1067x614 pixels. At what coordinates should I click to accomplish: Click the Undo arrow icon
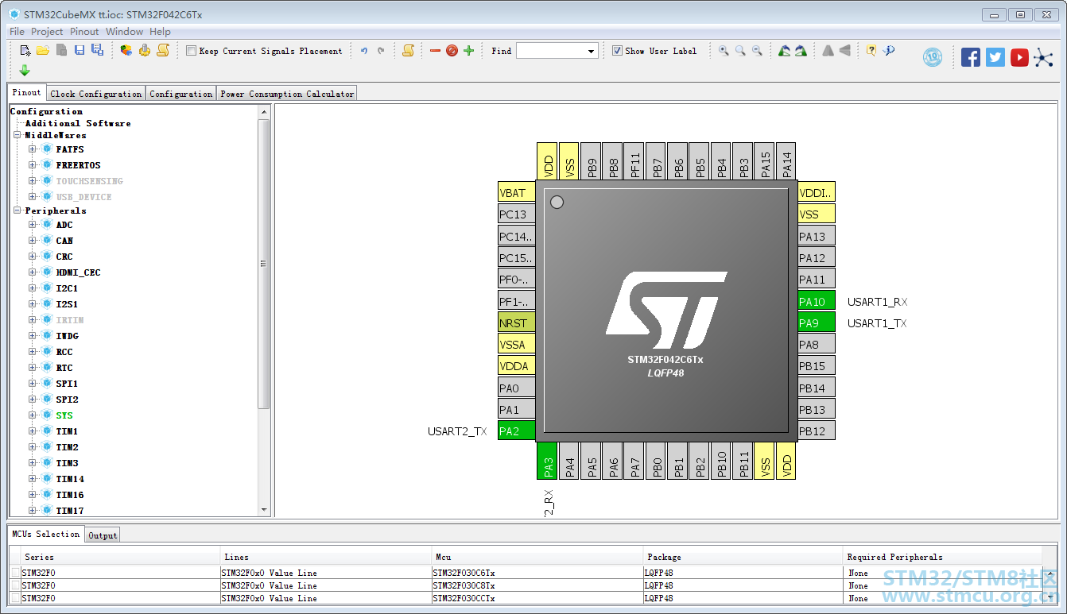click(x=363, y=51)
